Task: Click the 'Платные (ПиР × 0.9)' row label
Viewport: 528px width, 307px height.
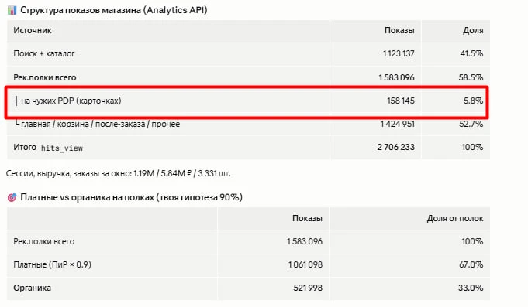Action: point(53,264)
